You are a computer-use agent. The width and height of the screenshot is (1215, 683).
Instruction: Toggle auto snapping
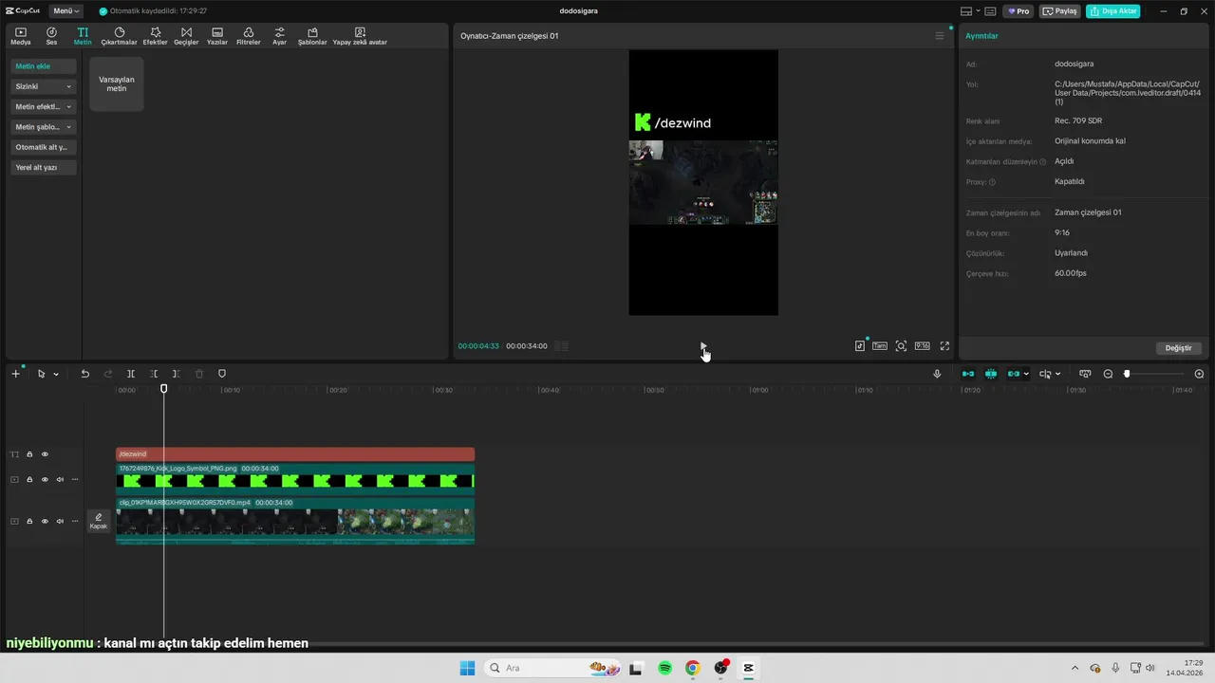click(991, 374)
